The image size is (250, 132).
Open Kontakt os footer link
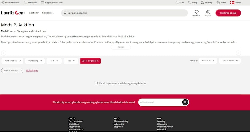[74, 124]
